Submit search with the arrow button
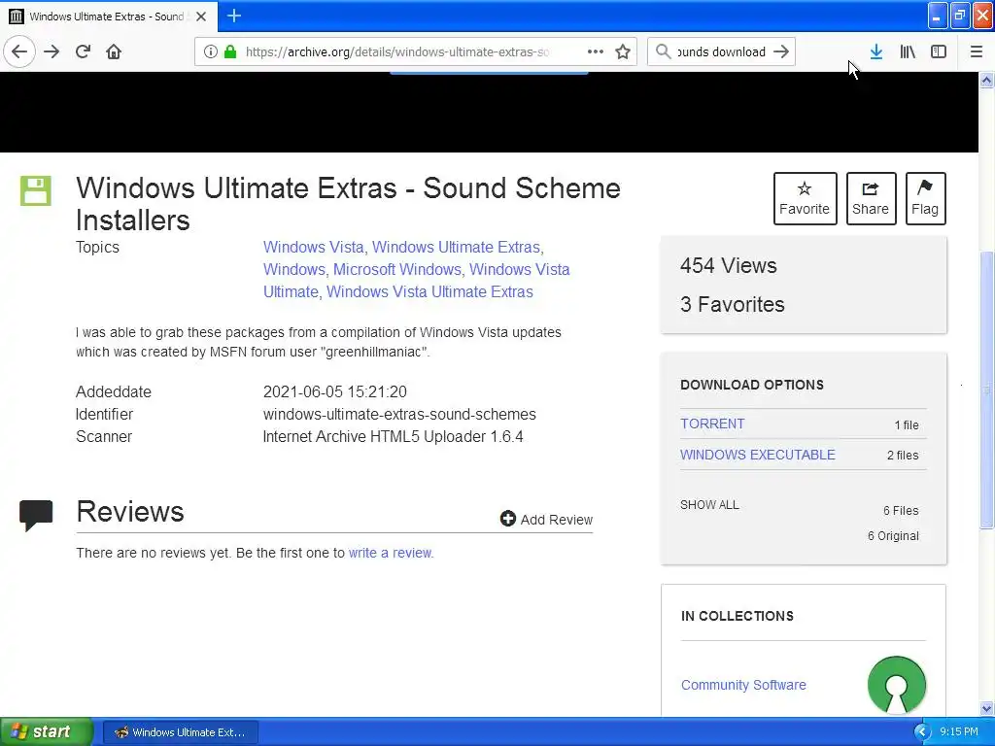Viewport: 995px width, 746px height. (782, 51)
